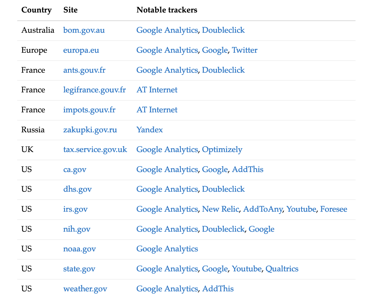Viewport: 370px width, 308px height.
Task: Open the noaa.gov site link
Action: (x=79, y=249)
